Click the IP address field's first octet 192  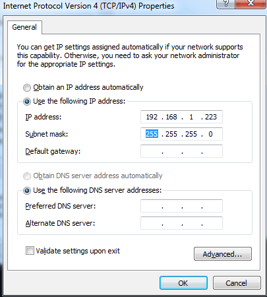point(152,117)
